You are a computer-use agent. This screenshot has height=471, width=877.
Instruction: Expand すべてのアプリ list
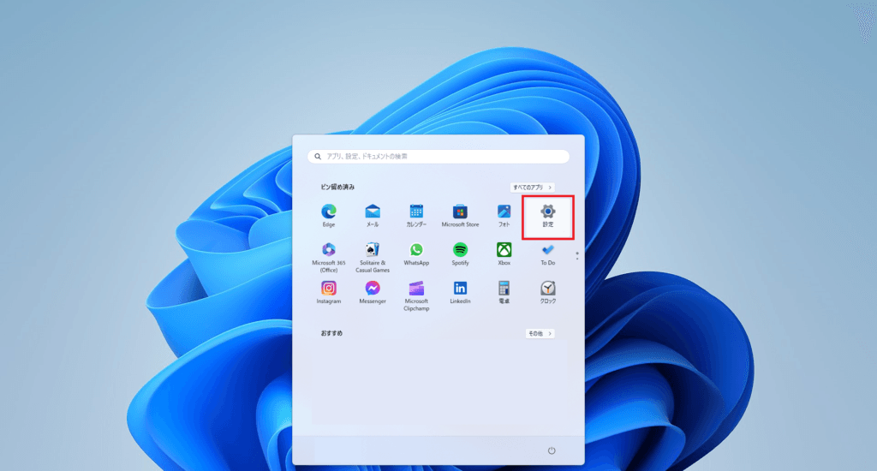(x=532, y=187)
